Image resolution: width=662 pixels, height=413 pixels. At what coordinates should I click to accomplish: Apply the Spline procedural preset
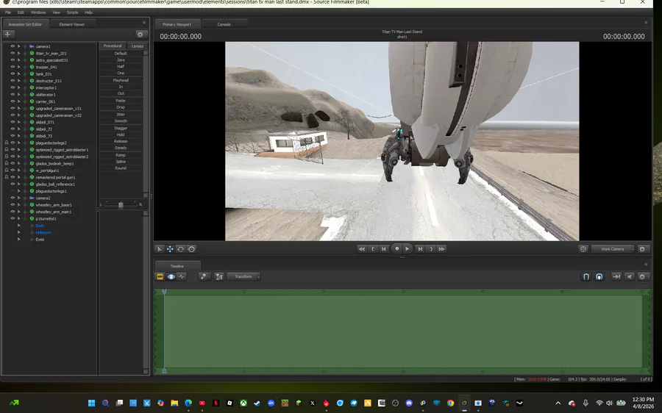pyautogui.click(x=121, y=162)
